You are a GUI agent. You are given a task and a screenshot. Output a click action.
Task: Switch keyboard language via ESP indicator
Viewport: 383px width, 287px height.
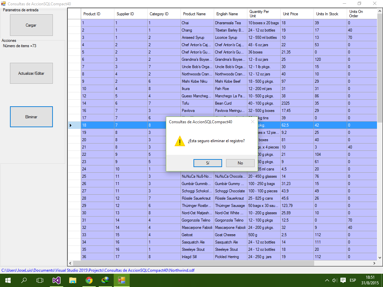(354, 280)
